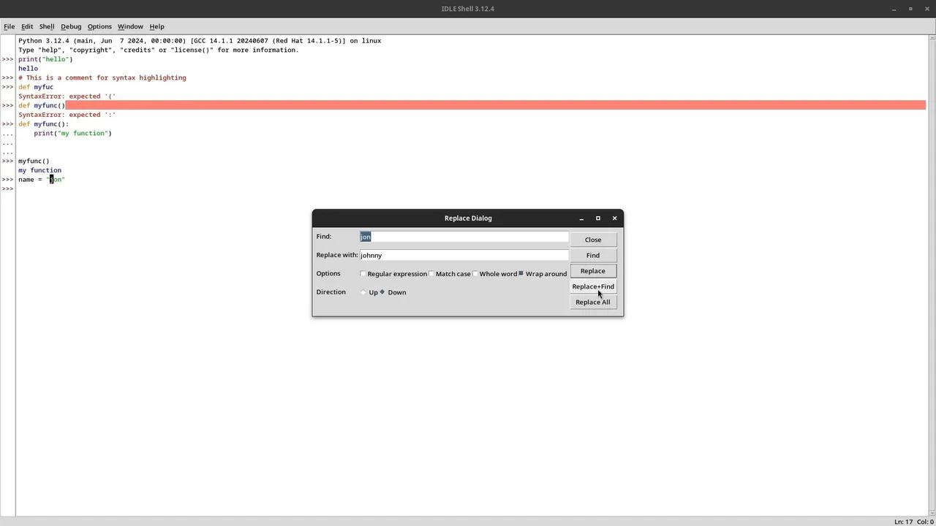Click the print("my function") line
The width and height of the screenshot is (936, 526).
[72, 134]
